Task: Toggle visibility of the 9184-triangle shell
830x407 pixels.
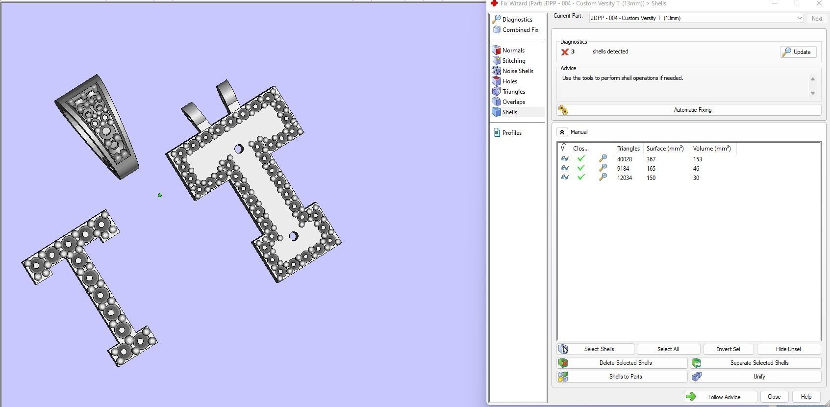Action: pyautogui.click(x=565, y=168)
